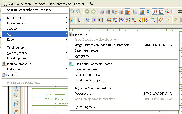The image size is (182, 114).
Task: Click the Navigator icon in SPS submenu
Action: tap(72, 34)
